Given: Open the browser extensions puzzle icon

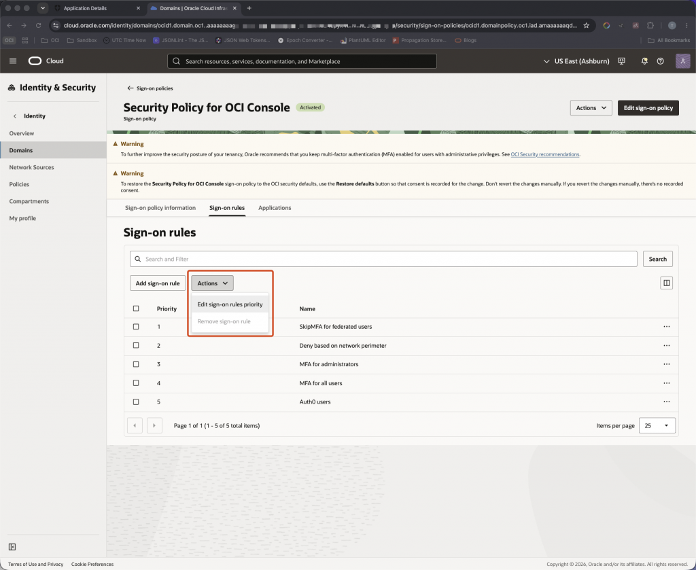Looking at the screenshot, I should coord(650,26).
